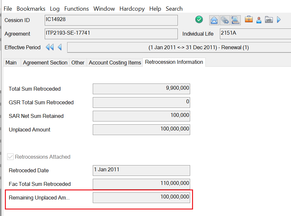Jump to first effective period (double arrow)

(x=50, y=47)
